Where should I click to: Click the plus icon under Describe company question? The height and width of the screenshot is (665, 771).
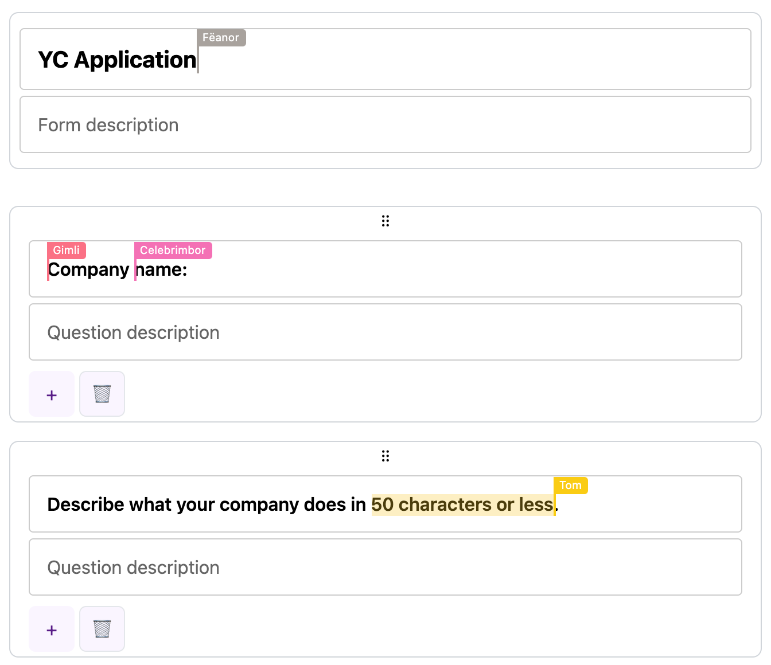52,629
